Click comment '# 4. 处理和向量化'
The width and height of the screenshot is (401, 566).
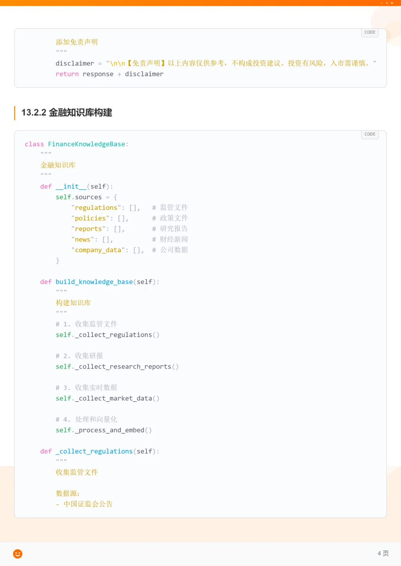click(87, 419)
